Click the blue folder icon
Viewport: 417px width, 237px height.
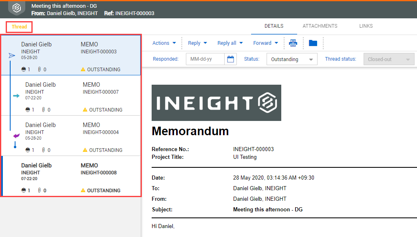313,43
